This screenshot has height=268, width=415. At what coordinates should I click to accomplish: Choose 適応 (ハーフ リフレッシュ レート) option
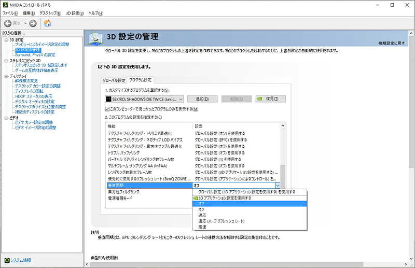[250, 221]
